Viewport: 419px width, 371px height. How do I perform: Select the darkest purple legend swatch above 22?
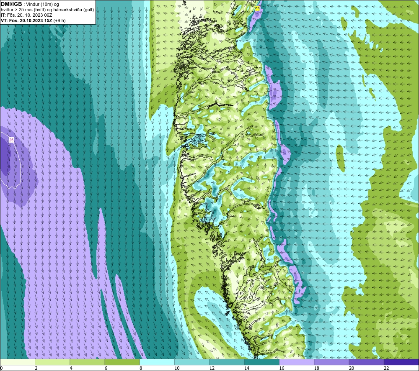click(x=401, y=362)
